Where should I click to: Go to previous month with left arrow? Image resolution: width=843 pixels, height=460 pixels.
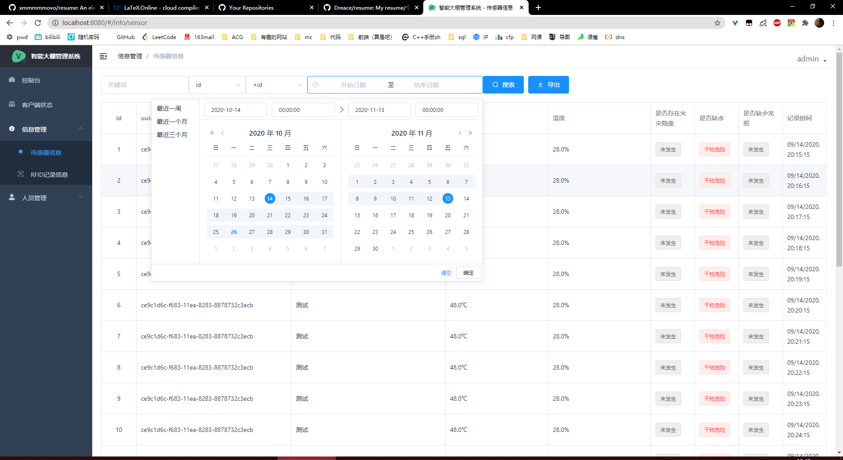tap(223, 133)
